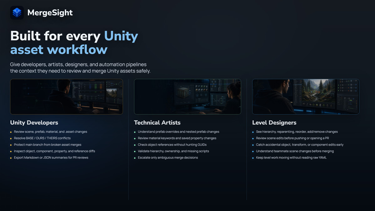Select the Unity Developers heading

tap(34, 123)
